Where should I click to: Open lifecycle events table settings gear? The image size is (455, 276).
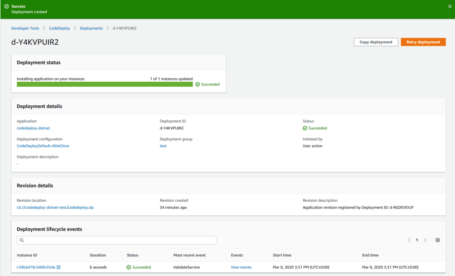(438, 240)
